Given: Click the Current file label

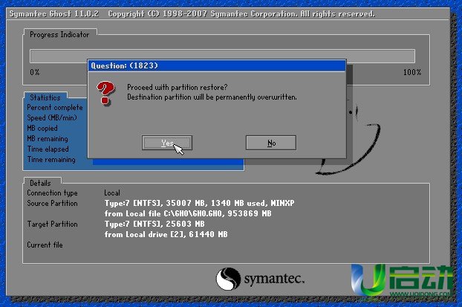Looking at the screenshot, I should tap(45, 245).
